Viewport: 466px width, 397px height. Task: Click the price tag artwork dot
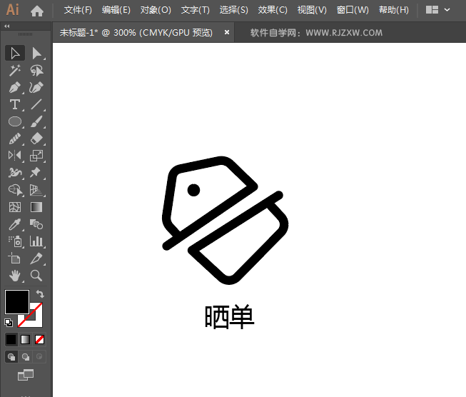193,190
